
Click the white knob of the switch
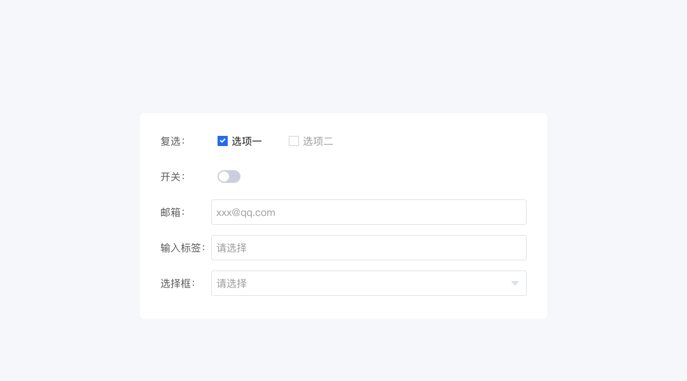(x=224, y=177)
